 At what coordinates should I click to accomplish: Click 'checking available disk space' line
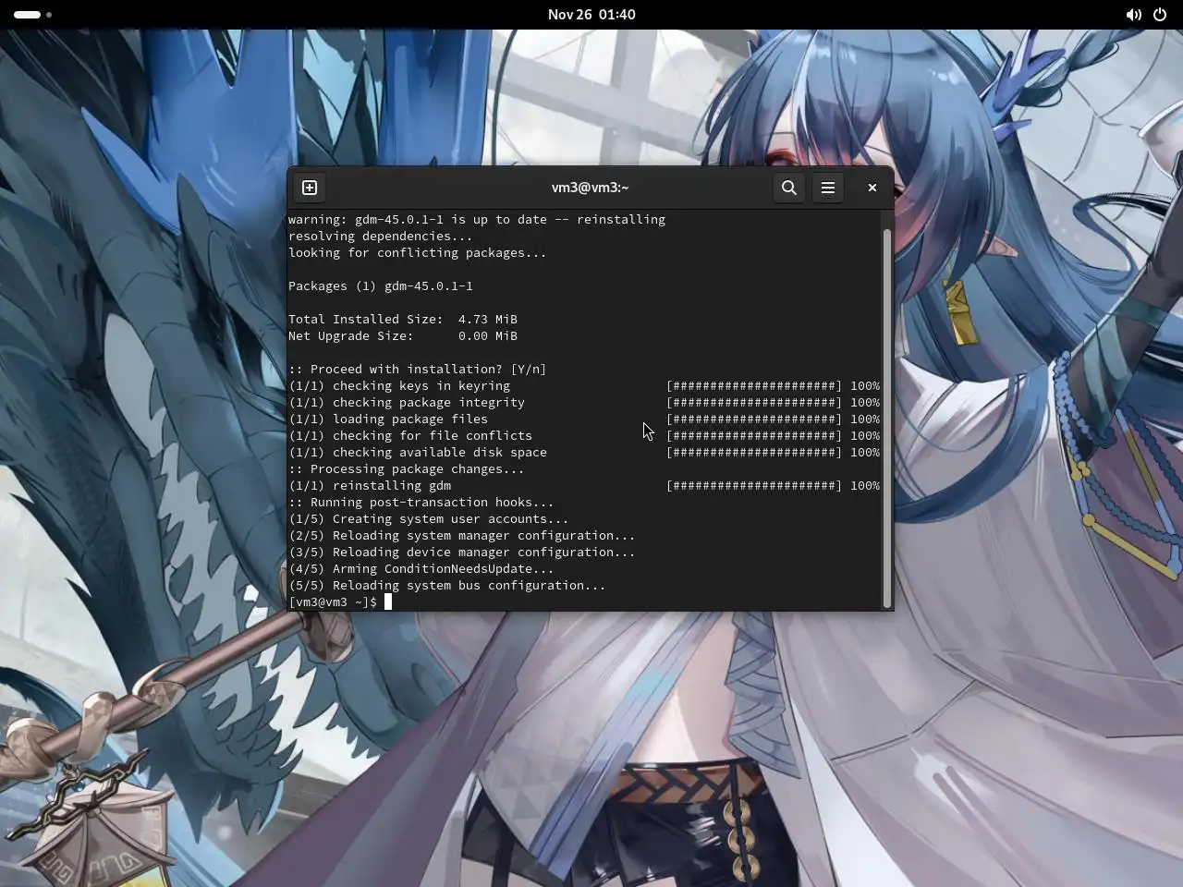[584, 453]
